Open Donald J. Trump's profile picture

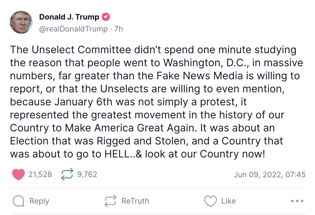(21, 23)
